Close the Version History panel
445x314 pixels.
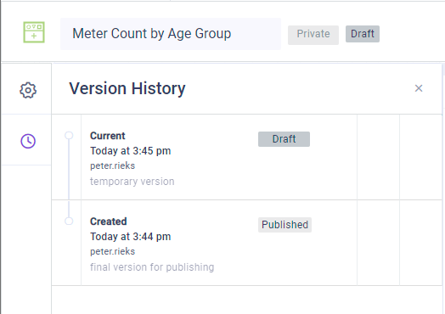click(x=419, y=88)
